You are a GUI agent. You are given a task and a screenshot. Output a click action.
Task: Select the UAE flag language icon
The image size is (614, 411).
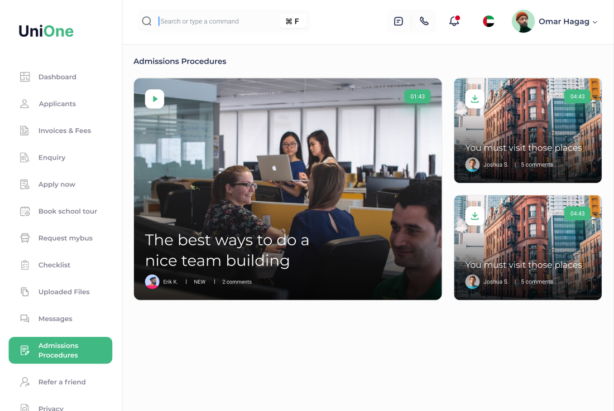click(x=488, y=21)
